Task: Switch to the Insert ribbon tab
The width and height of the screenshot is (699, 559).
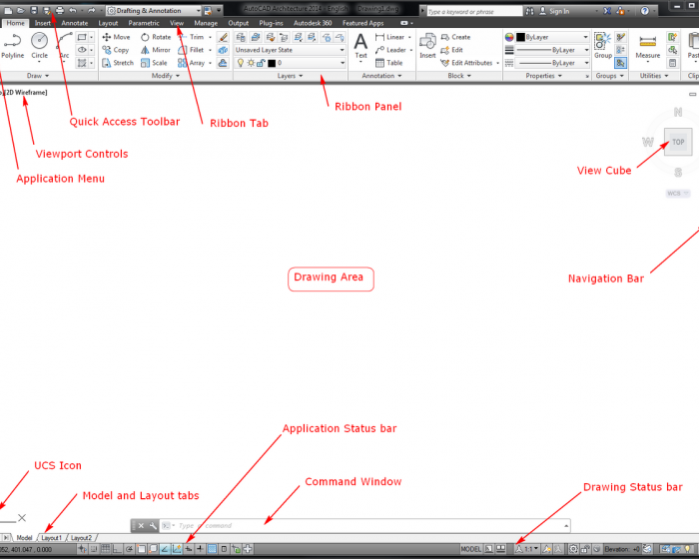Action: tap(43, 23)
